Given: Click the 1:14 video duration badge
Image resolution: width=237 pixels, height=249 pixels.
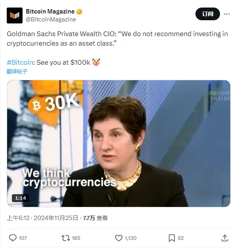Looking at the screenshot, I should point(21,198).
